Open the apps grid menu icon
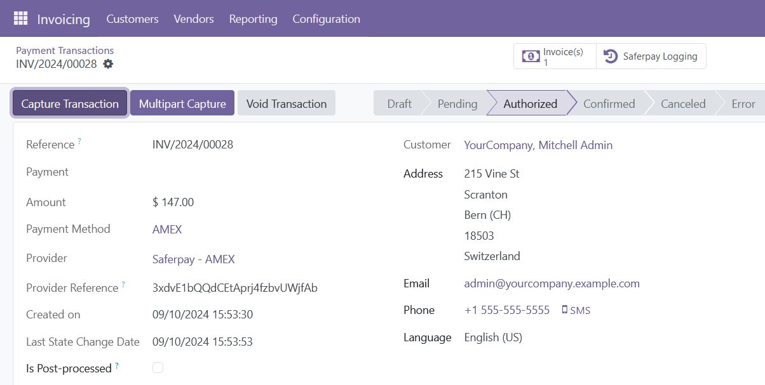765x385 pixels. [x=20, y=18]
